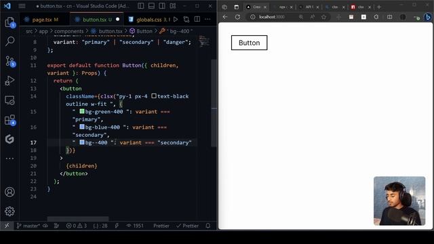The height and width of the screenshot is (244, 434).
Task: Go back in the browser
Action: pos(225,17)
